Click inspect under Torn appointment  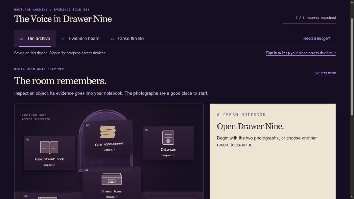click(x=109, y=150)
